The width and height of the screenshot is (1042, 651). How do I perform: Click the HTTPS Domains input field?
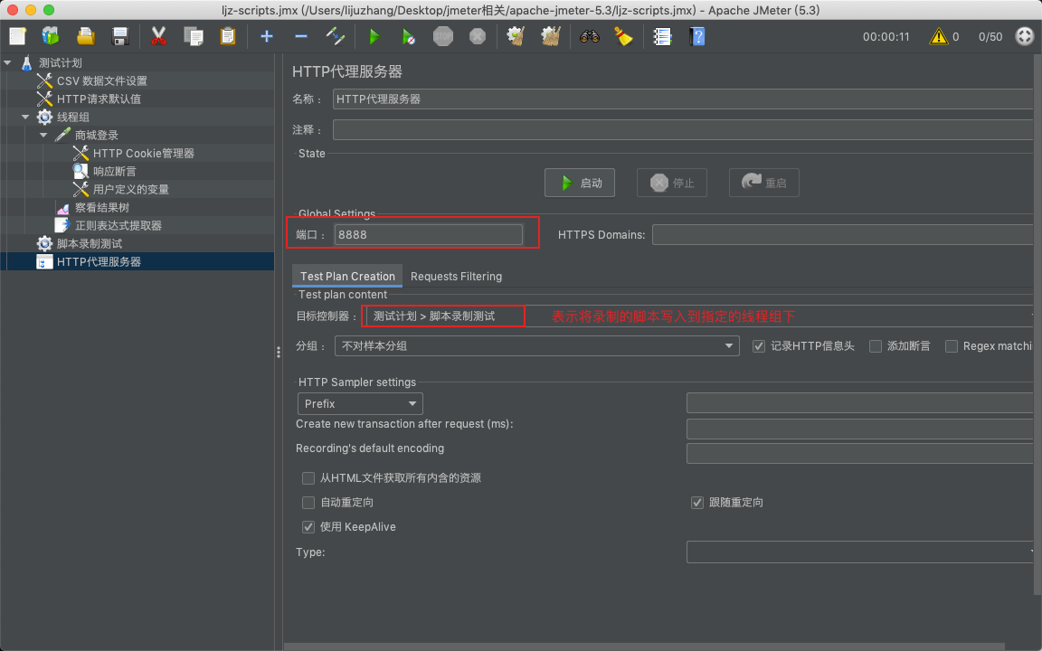pyautogui.click(x=844, y=234)
